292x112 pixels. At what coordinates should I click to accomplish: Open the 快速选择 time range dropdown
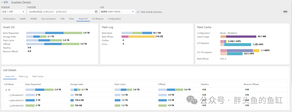point(14,12)
